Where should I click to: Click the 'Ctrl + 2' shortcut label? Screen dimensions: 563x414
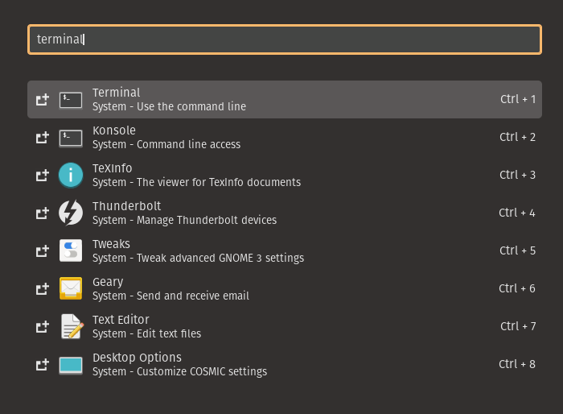tap(517, 137)
